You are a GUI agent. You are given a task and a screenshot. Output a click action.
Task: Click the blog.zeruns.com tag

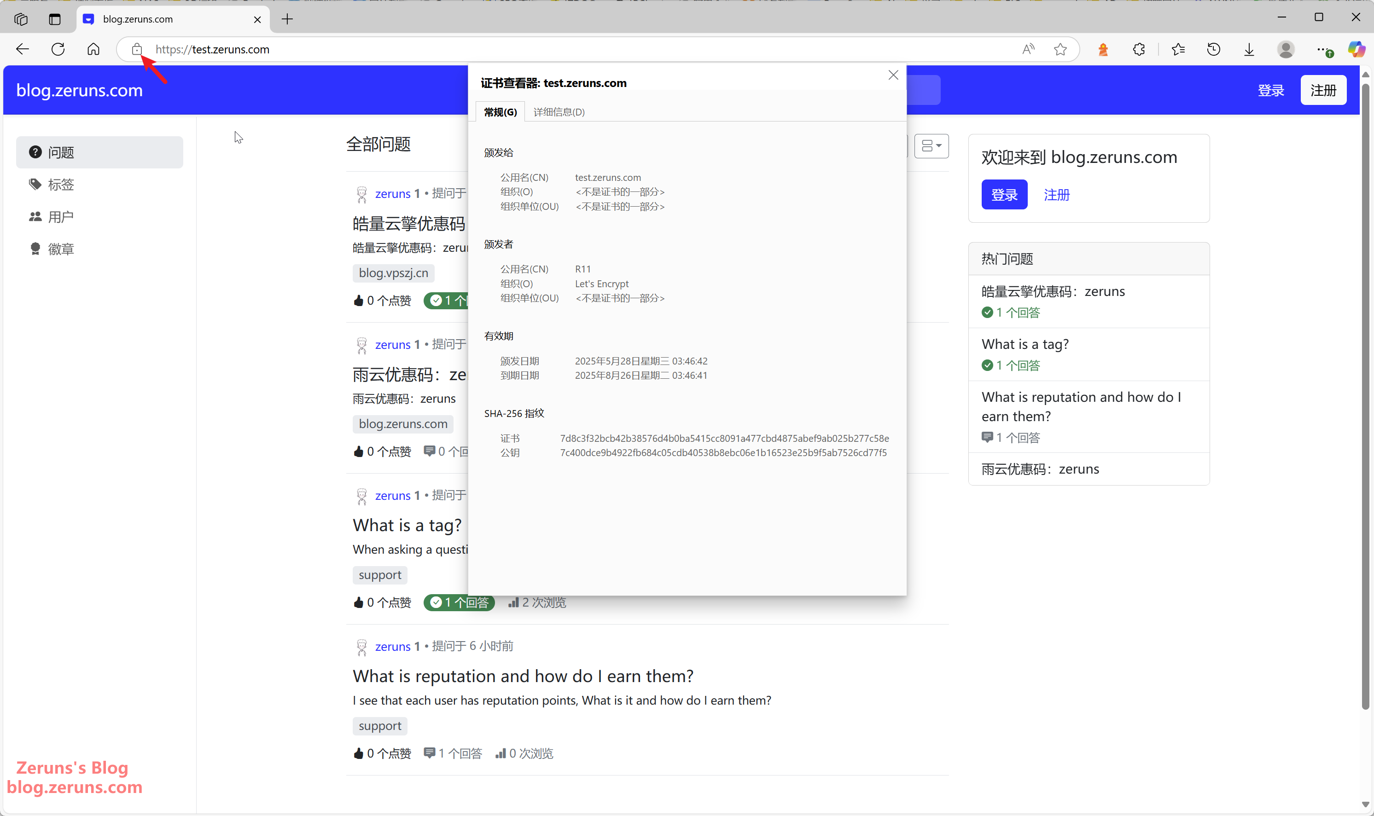pyautogui.click(x=402, y=424)
